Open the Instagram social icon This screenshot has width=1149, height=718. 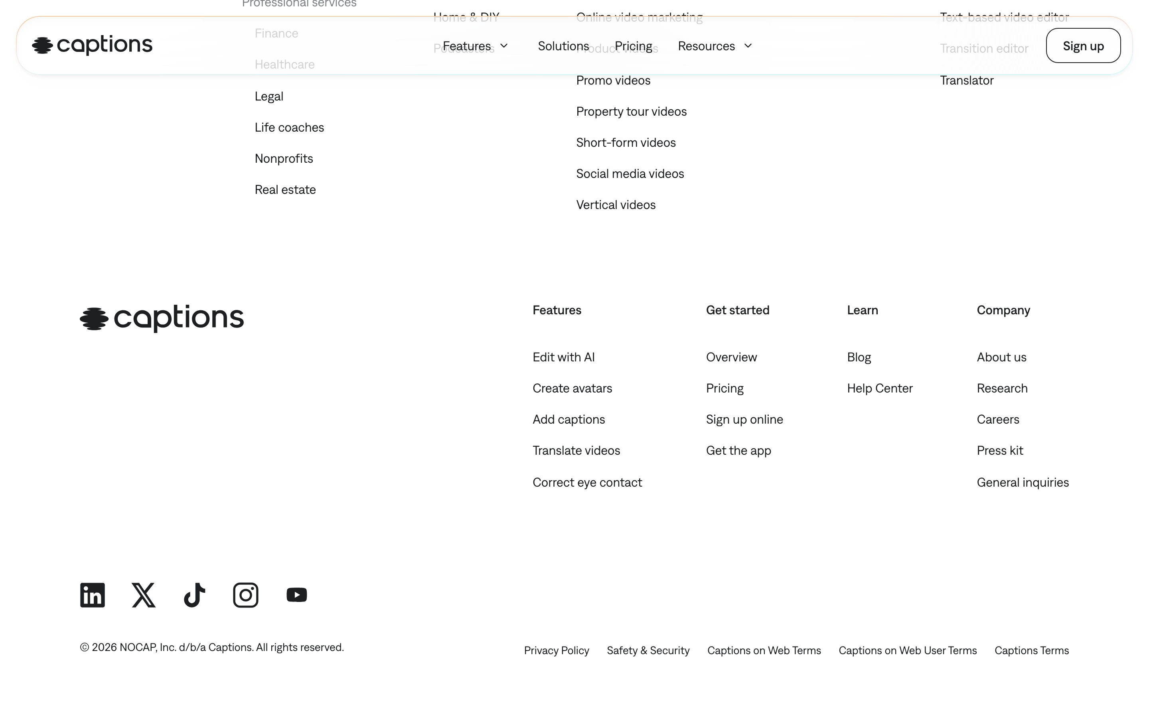pyautogui.click(x=245, y=594)
